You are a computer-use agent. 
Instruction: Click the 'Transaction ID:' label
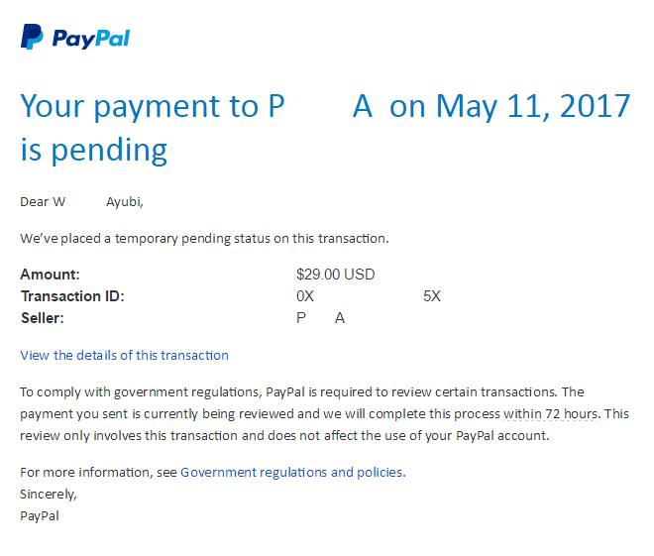pos(72,296)
